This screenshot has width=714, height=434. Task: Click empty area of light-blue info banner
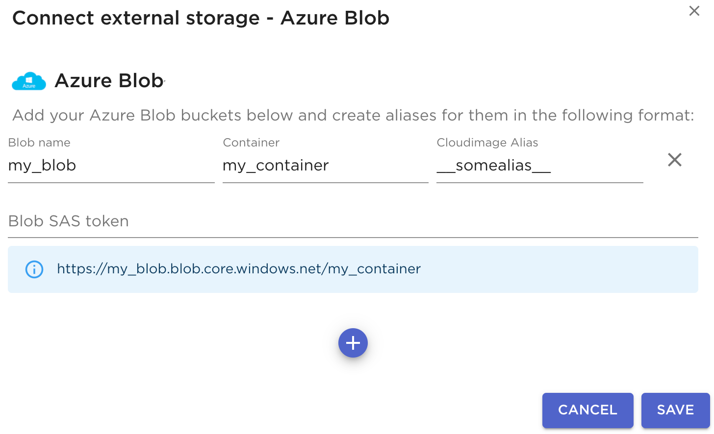pos(559,269)
